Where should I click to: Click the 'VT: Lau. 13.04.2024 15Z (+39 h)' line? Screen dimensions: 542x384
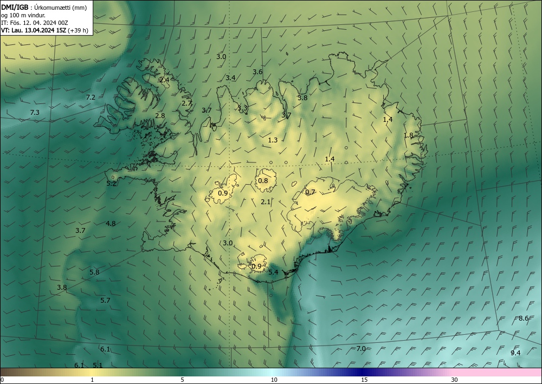tap(44, 30)
